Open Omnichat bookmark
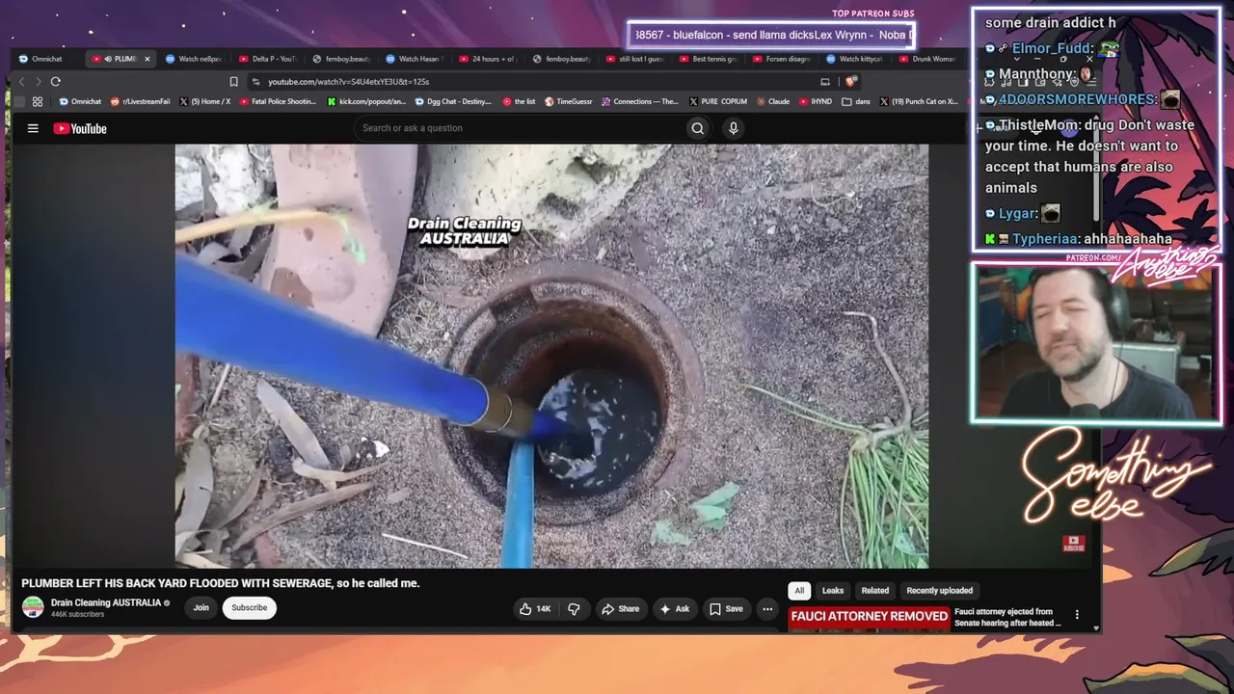The width and height of the screenshot is (1234, 694). (80, 101)
